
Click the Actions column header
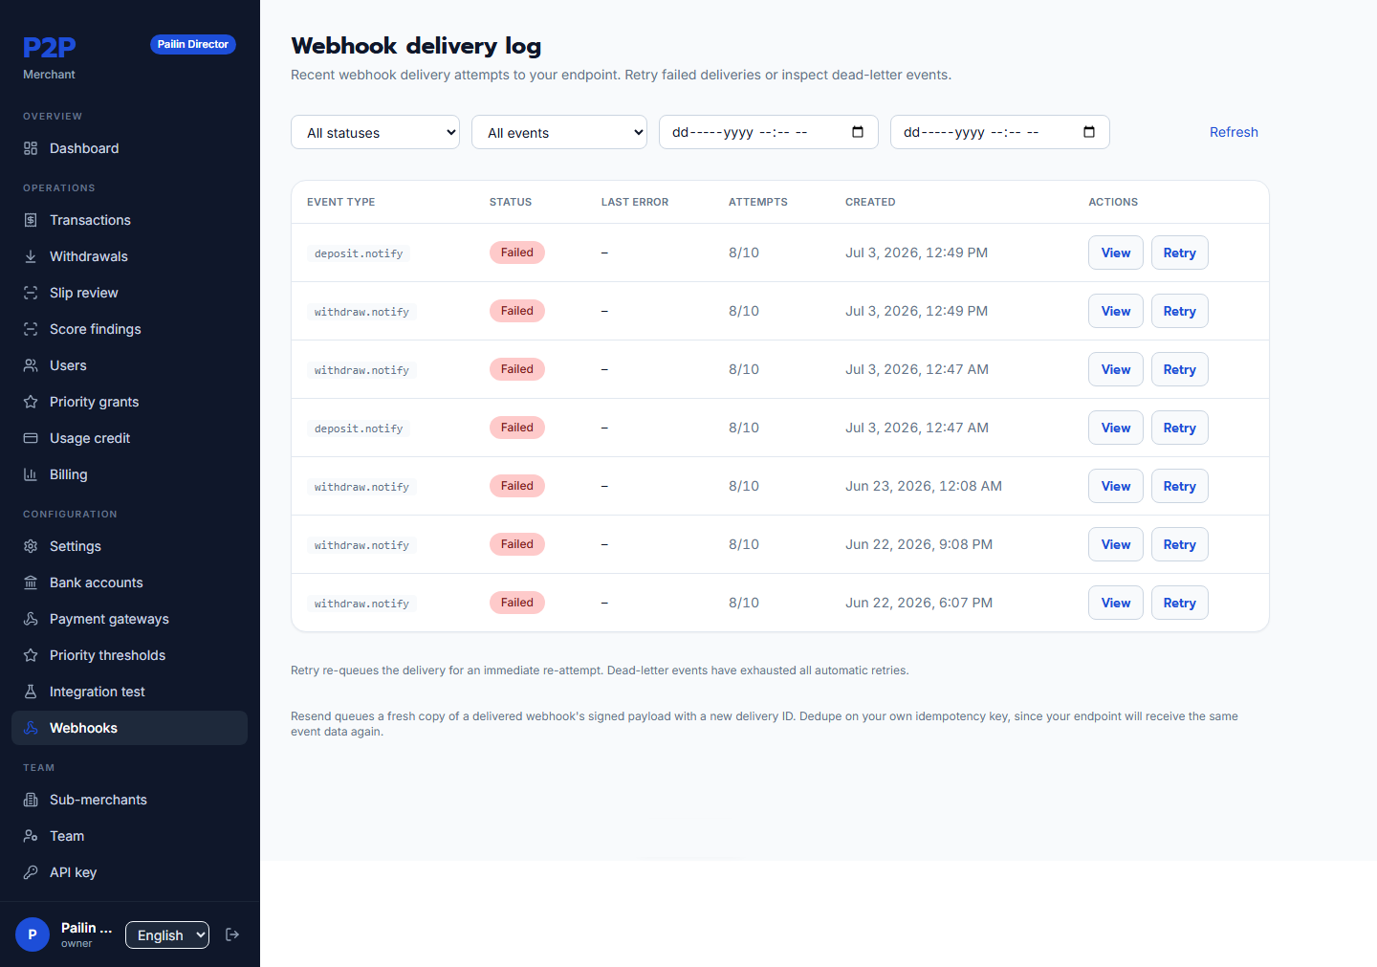(1113, 202)
